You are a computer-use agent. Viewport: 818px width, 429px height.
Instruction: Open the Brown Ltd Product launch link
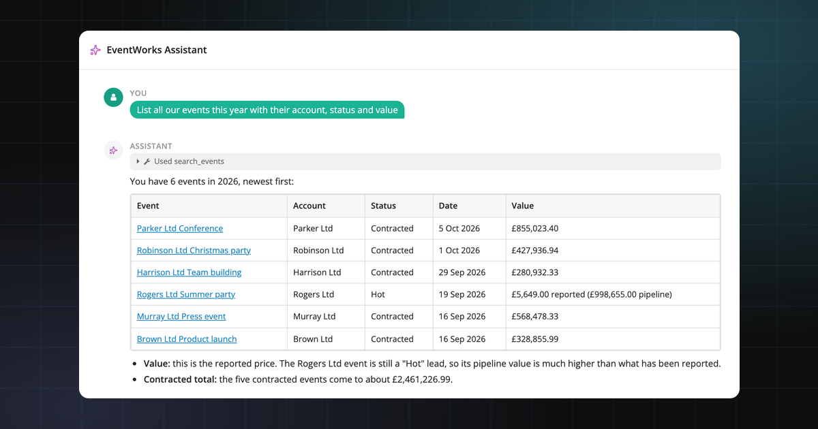click(x=187, y=339)
